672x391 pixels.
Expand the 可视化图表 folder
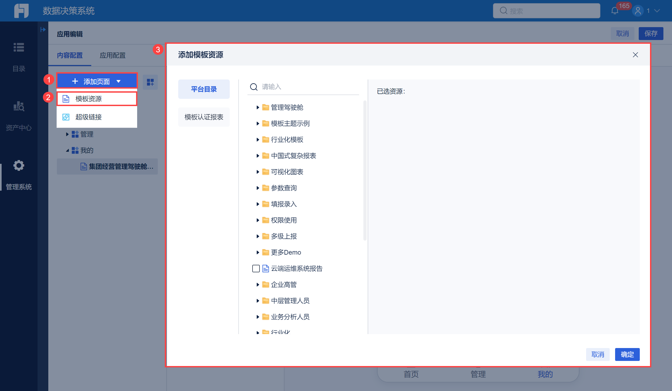pyautogui.click(x=258, y=172)
